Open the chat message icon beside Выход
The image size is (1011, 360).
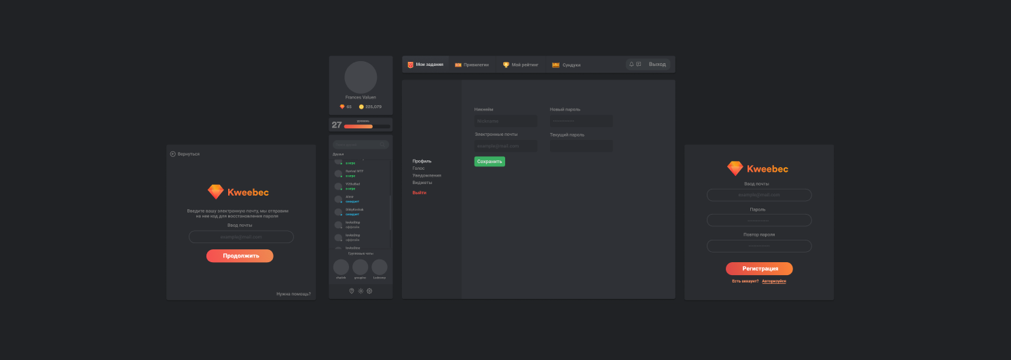click(639, 65)
